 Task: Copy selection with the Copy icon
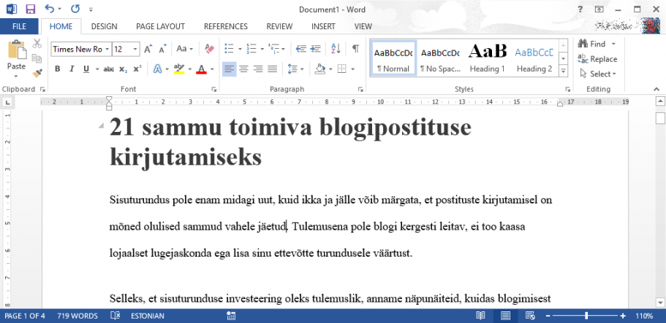tap(37, 58)
